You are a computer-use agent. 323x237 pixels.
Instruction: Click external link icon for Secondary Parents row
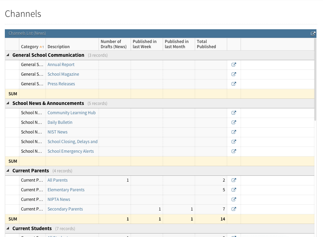pos(234,209)
